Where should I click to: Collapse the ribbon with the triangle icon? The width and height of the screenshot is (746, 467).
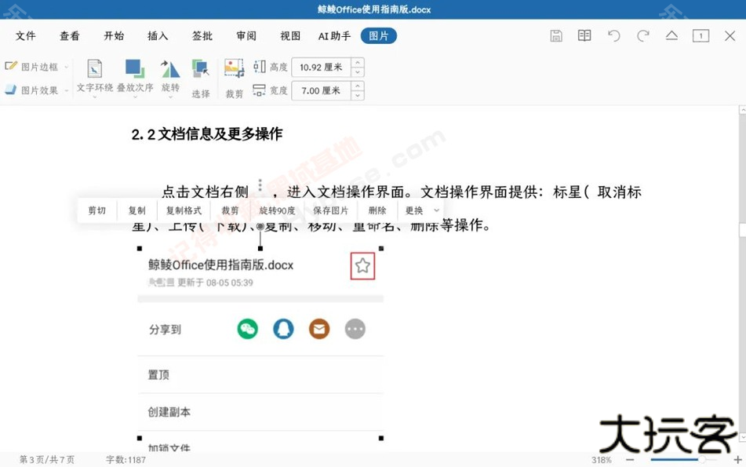pyautogui.click(x=672, y=35)
